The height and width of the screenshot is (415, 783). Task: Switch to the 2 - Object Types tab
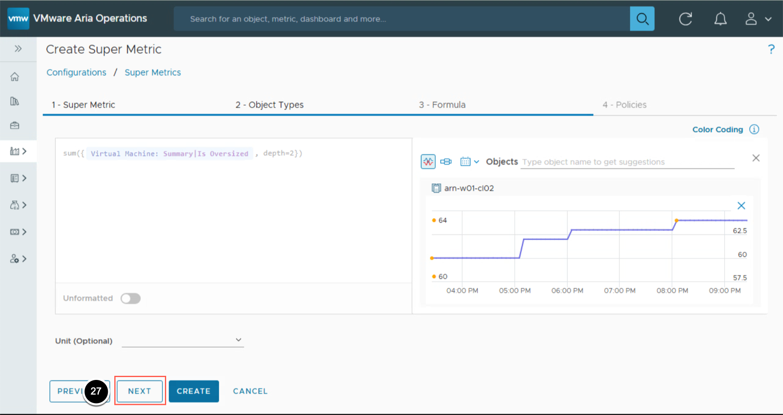(x=269, y=105)
